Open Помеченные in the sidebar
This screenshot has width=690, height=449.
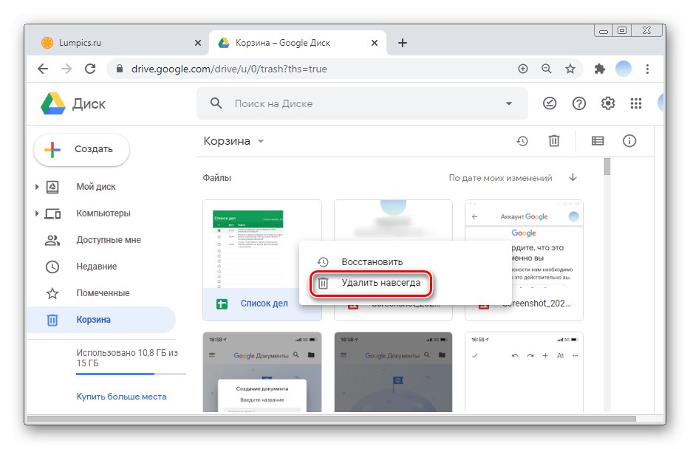point(101,293)
